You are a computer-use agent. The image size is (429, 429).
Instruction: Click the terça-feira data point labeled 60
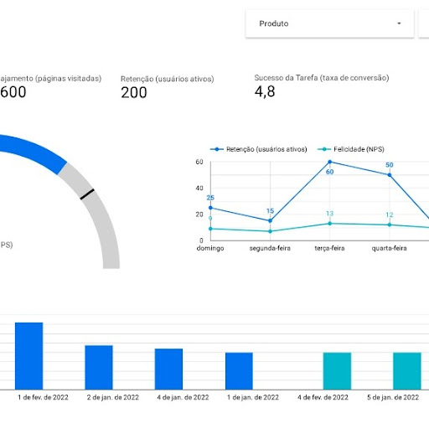tap(330, 162)
